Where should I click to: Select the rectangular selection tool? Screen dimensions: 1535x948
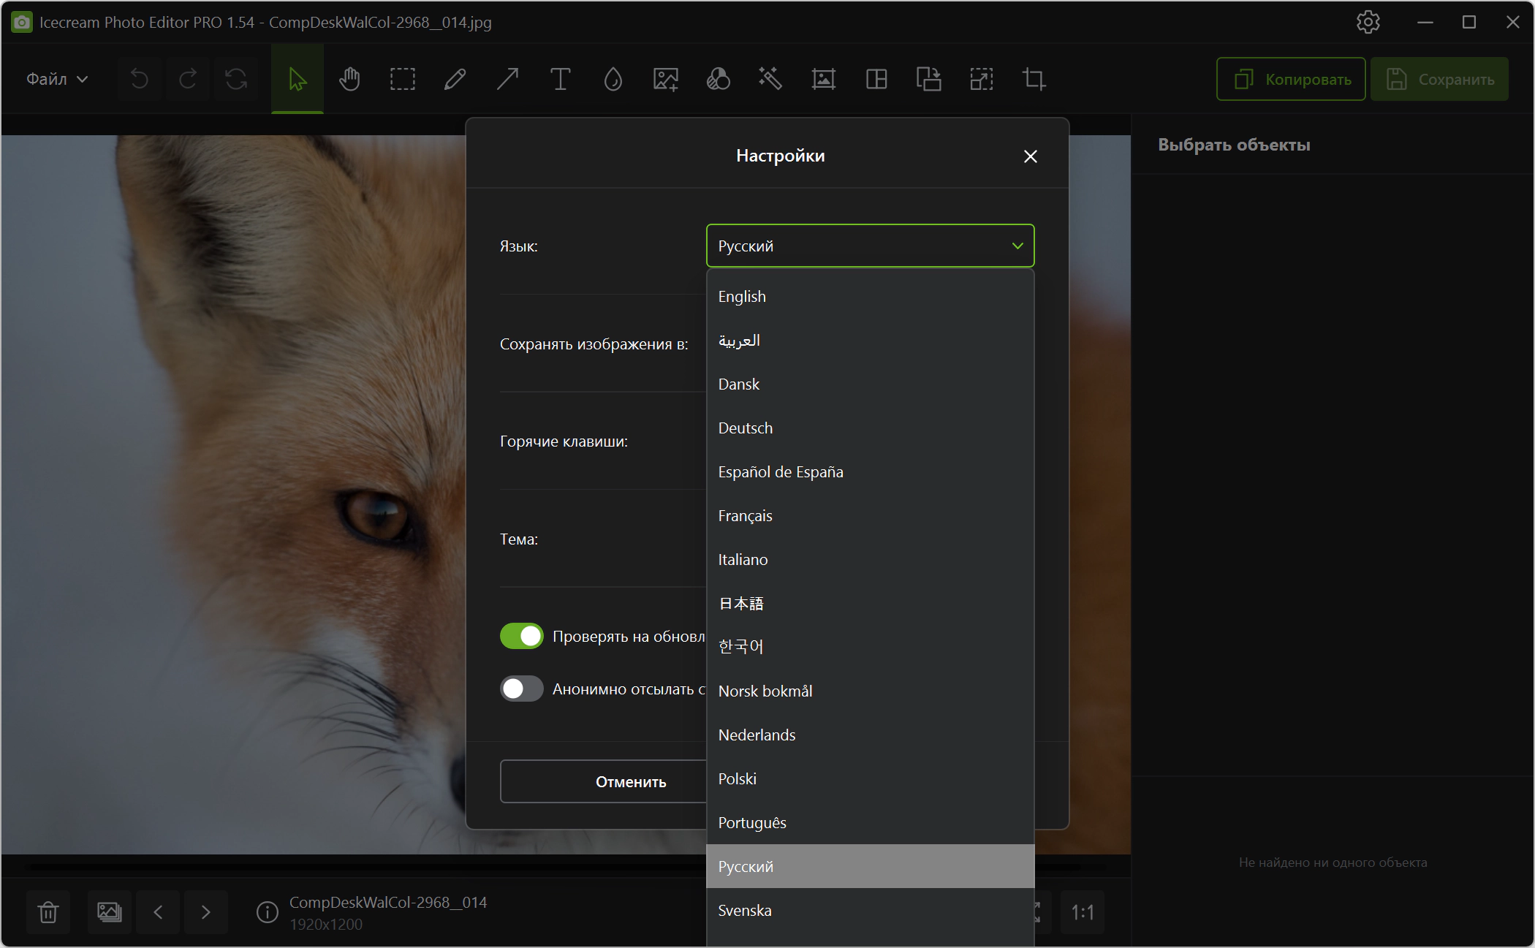pyautogui.click(x=402, y=79)
